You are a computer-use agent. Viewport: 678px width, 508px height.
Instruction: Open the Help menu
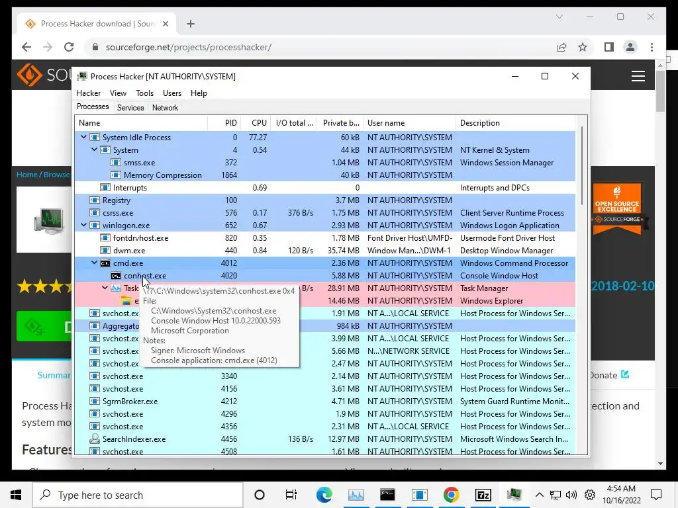199,93
